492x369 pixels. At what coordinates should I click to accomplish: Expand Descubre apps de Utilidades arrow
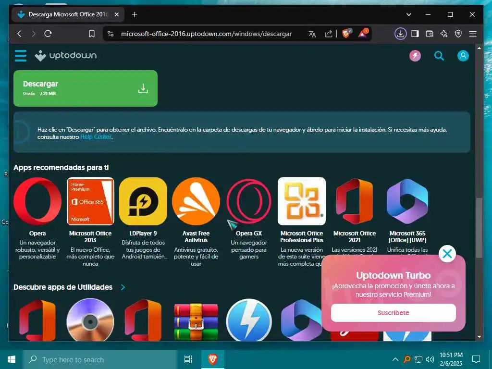123,287
